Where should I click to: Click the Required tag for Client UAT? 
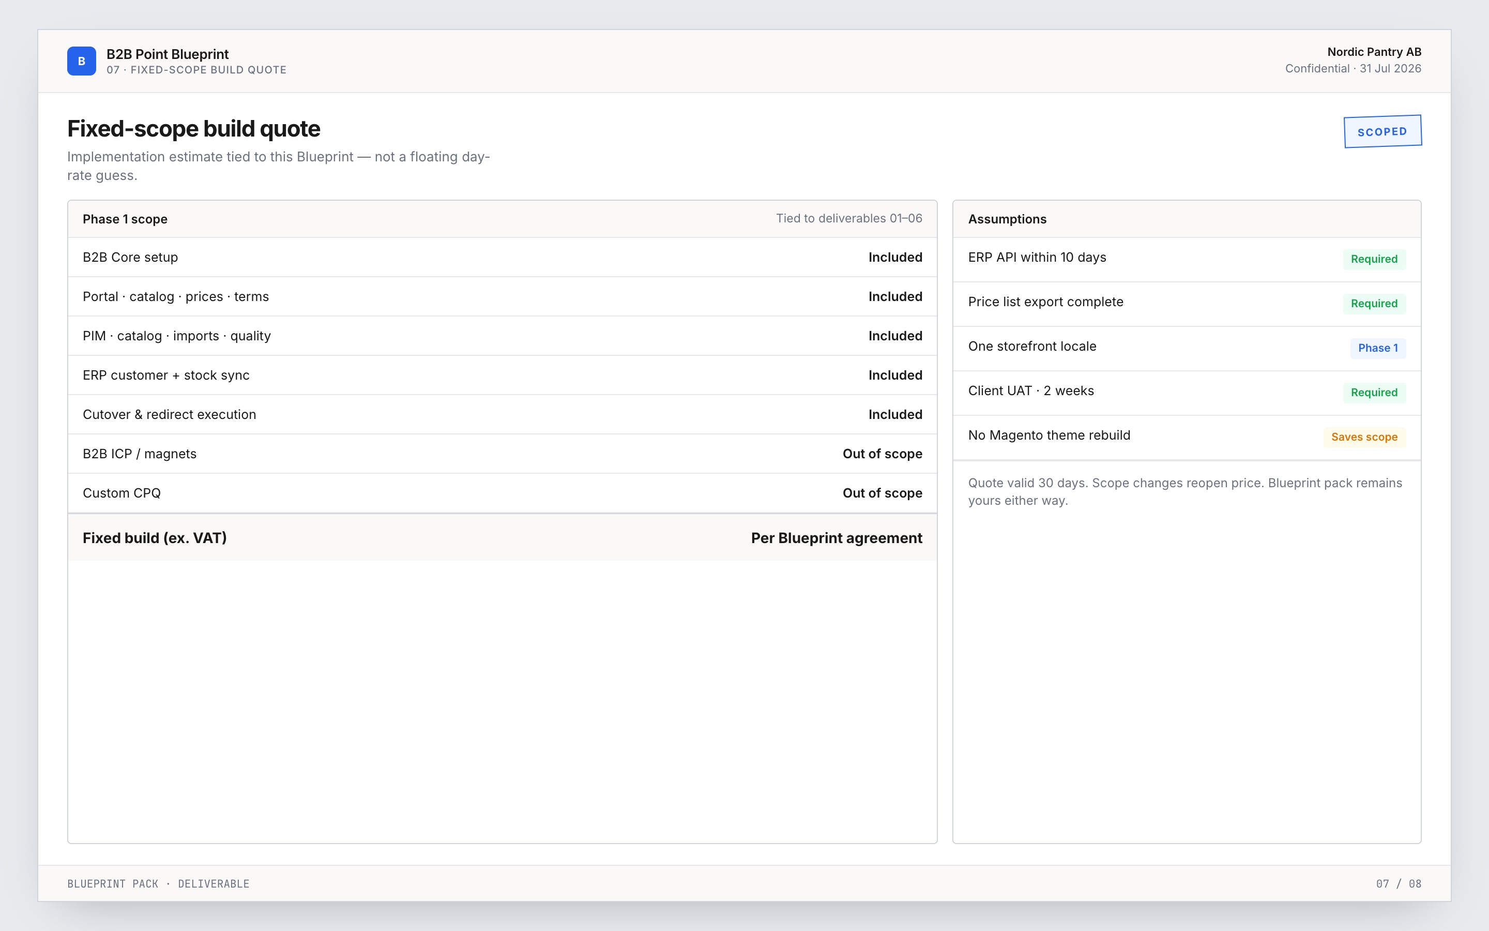(x=1373, y=393)
